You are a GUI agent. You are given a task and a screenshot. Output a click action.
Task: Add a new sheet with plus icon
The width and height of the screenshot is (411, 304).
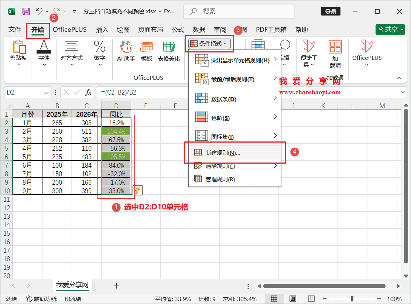coord(116,286)
